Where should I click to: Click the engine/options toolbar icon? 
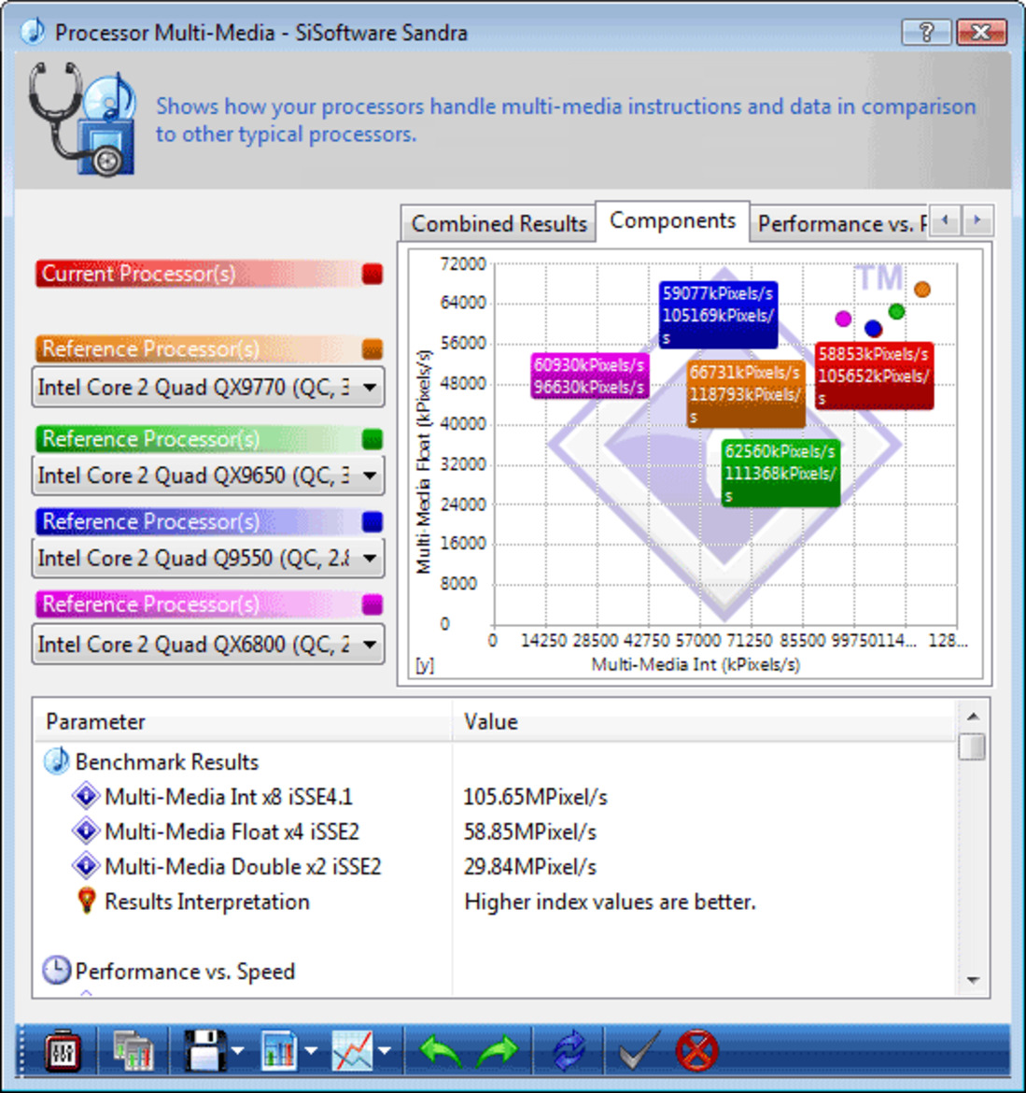63,1051
